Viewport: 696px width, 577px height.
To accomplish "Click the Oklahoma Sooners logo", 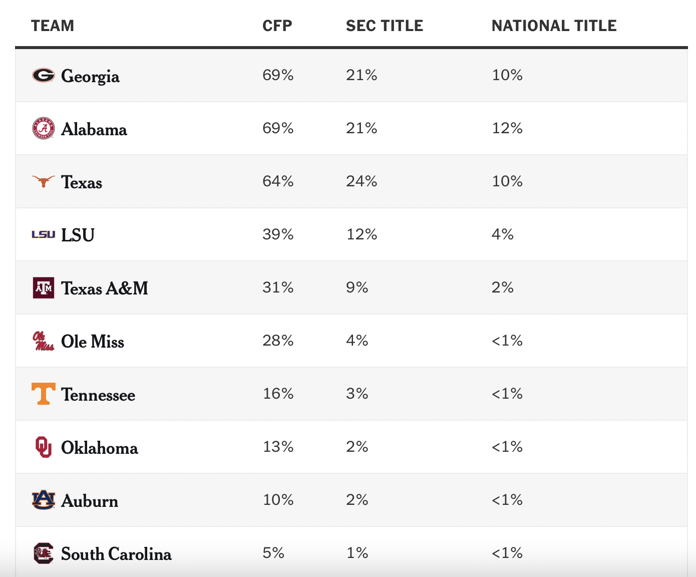I will [44, 447].
